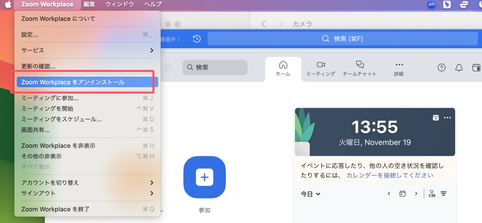
Task: Click the blue 参加 join button
Action: pos(205,177)
